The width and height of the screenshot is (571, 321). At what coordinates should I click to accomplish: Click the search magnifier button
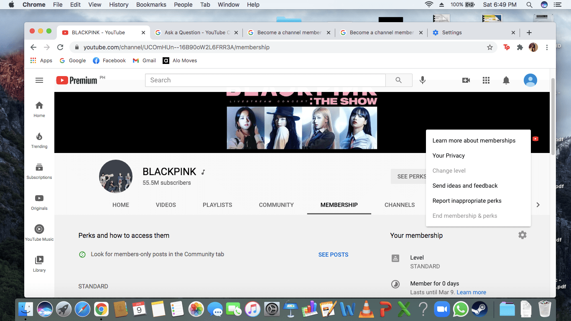tap(399, 80)
